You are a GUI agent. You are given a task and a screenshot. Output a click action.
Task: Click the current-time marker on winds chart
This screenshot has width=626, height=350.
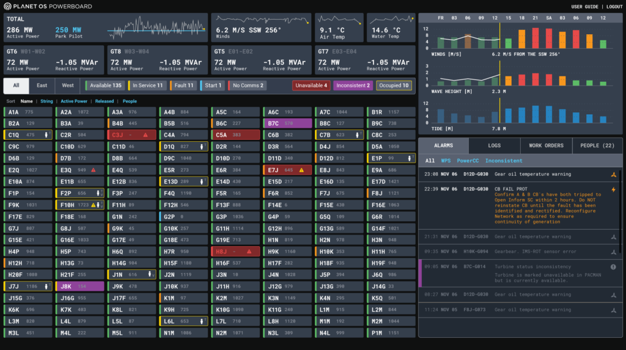[499, 36]
